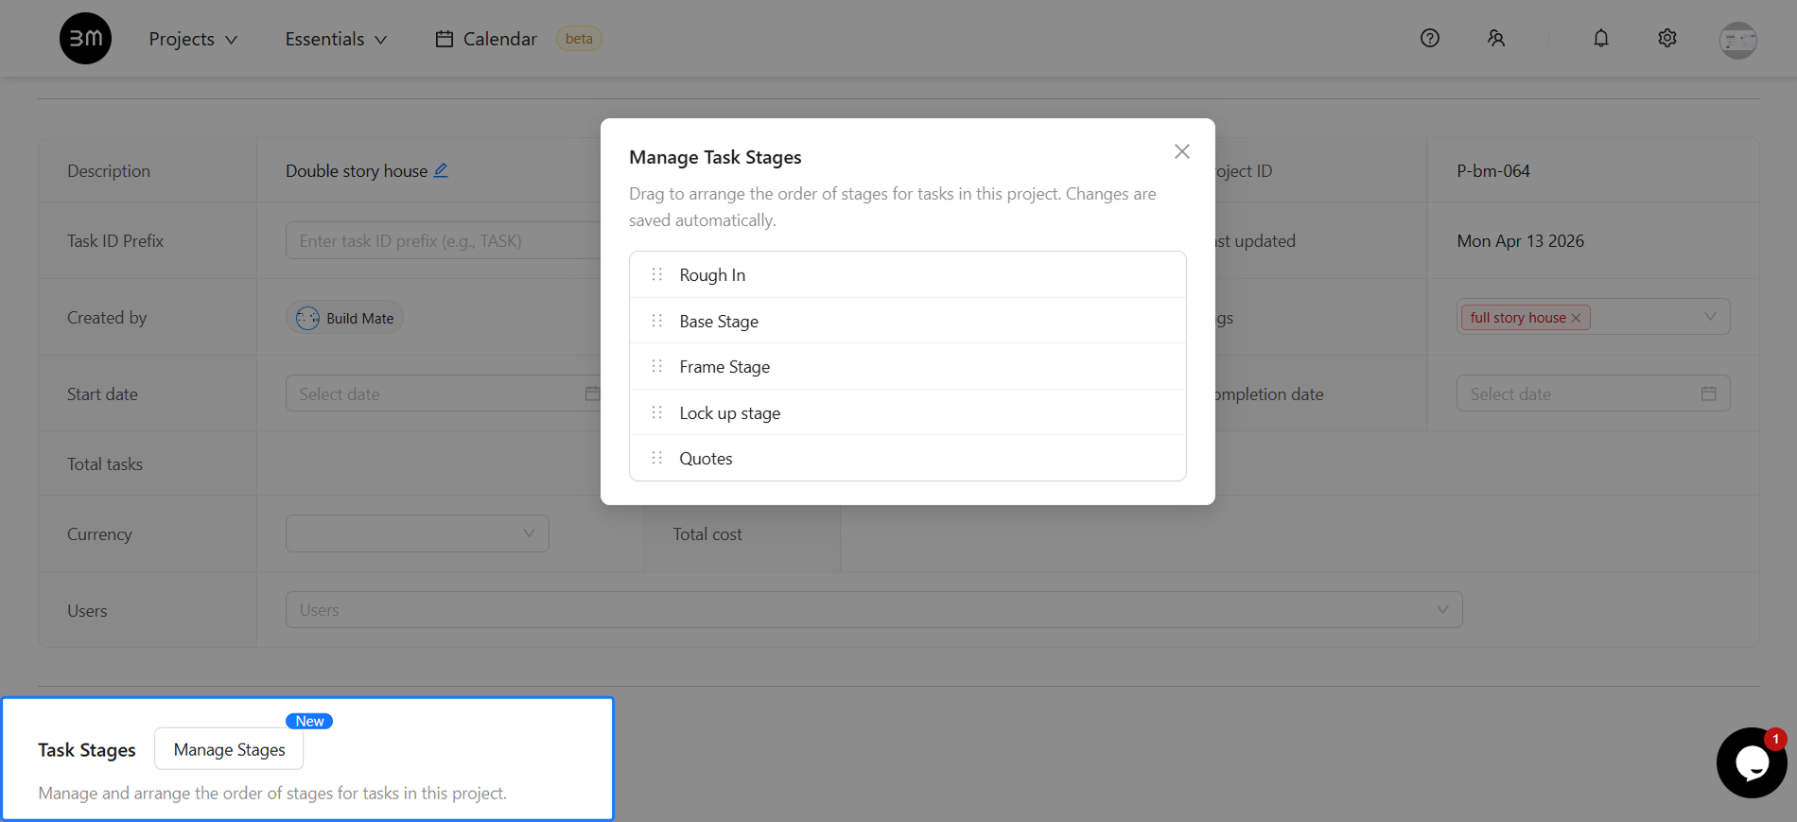Select the Lock up stage row

tap(908, 412)
